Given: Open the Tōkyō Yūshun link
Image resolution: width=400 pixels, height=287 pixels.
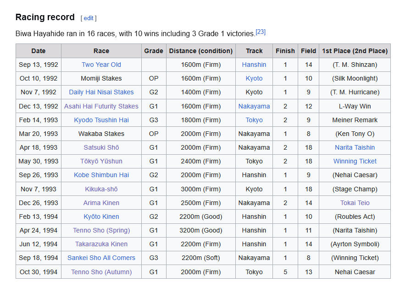Looking at the screenshot, I should coord(101,161).
